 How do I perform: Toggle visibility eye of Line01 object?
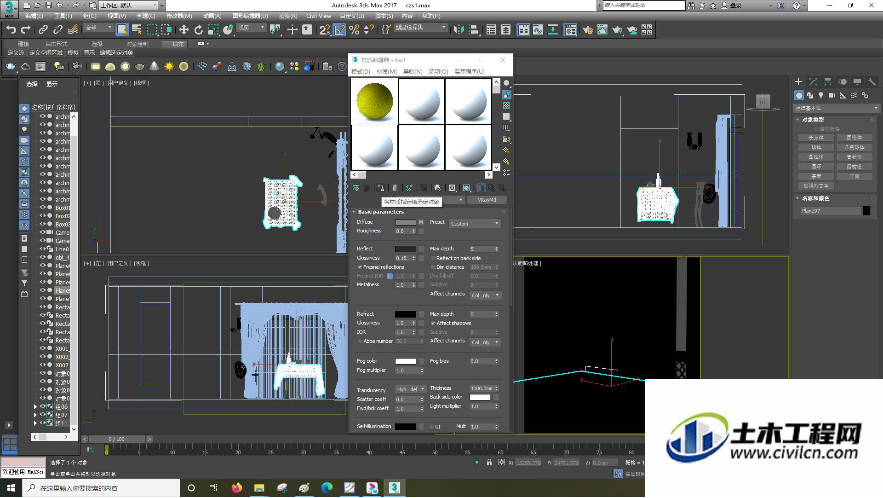click(x=42, y=249)
